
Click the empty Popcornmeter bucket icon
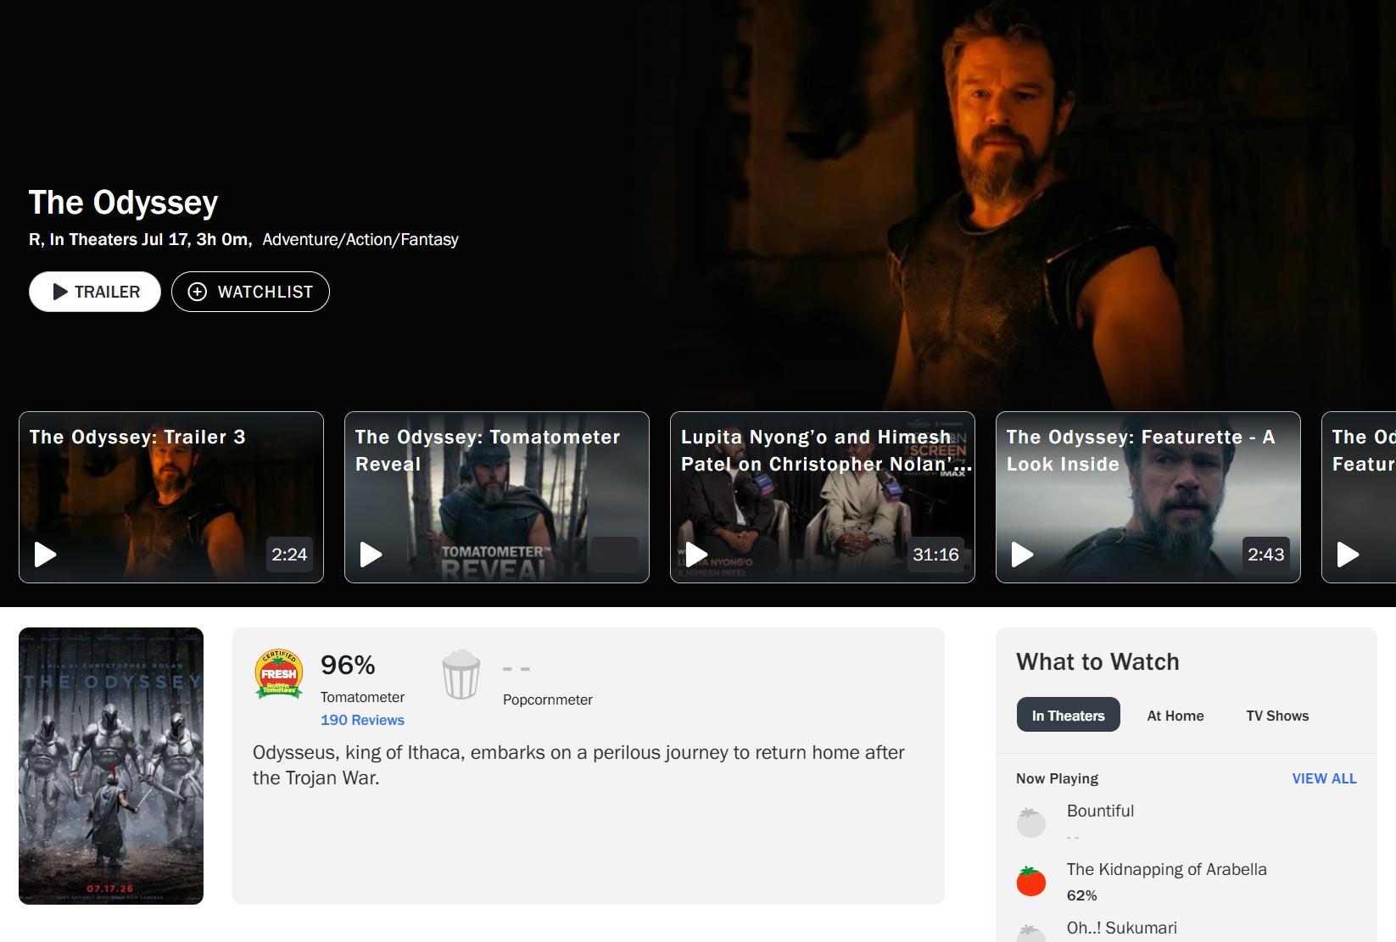point(461,675)
